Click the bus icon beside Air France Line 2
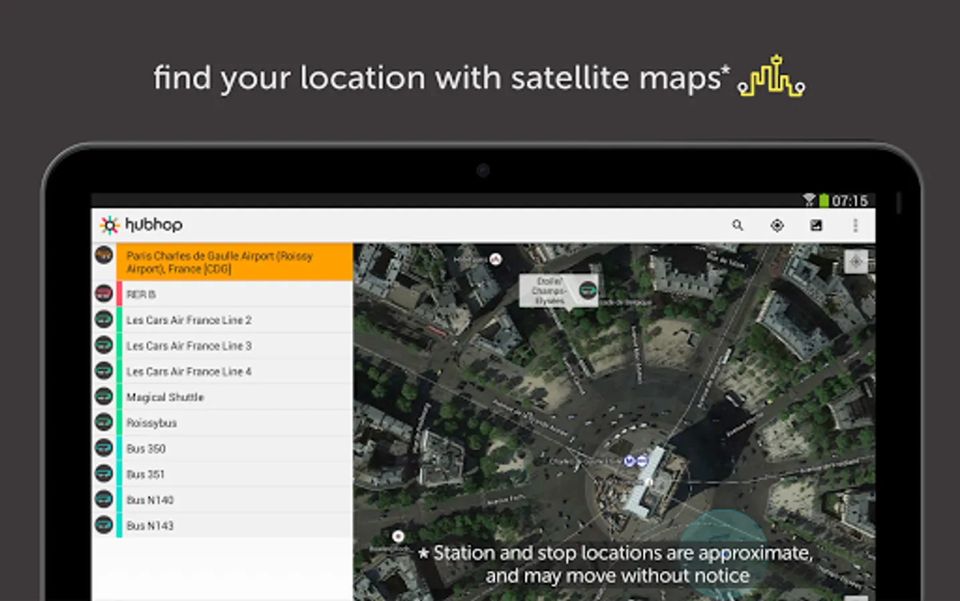Viewport: 960px width, 601px height. point(104,319)
